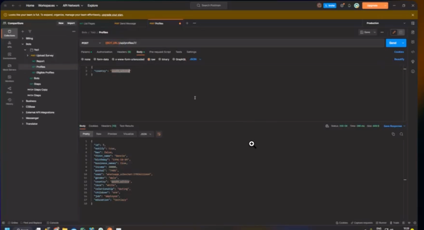Viewport: 424px width, 230px height.
Task: Switch to the Params request tab
Action: (x=86, y=52)
